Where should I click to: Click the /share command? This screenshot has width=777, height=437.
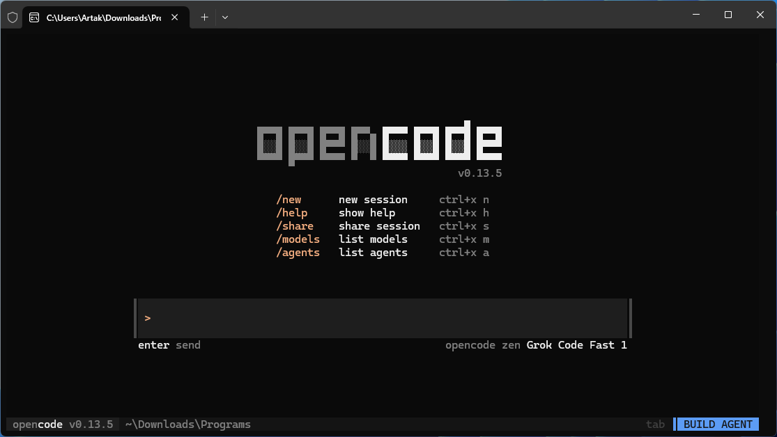pos(295,226)
